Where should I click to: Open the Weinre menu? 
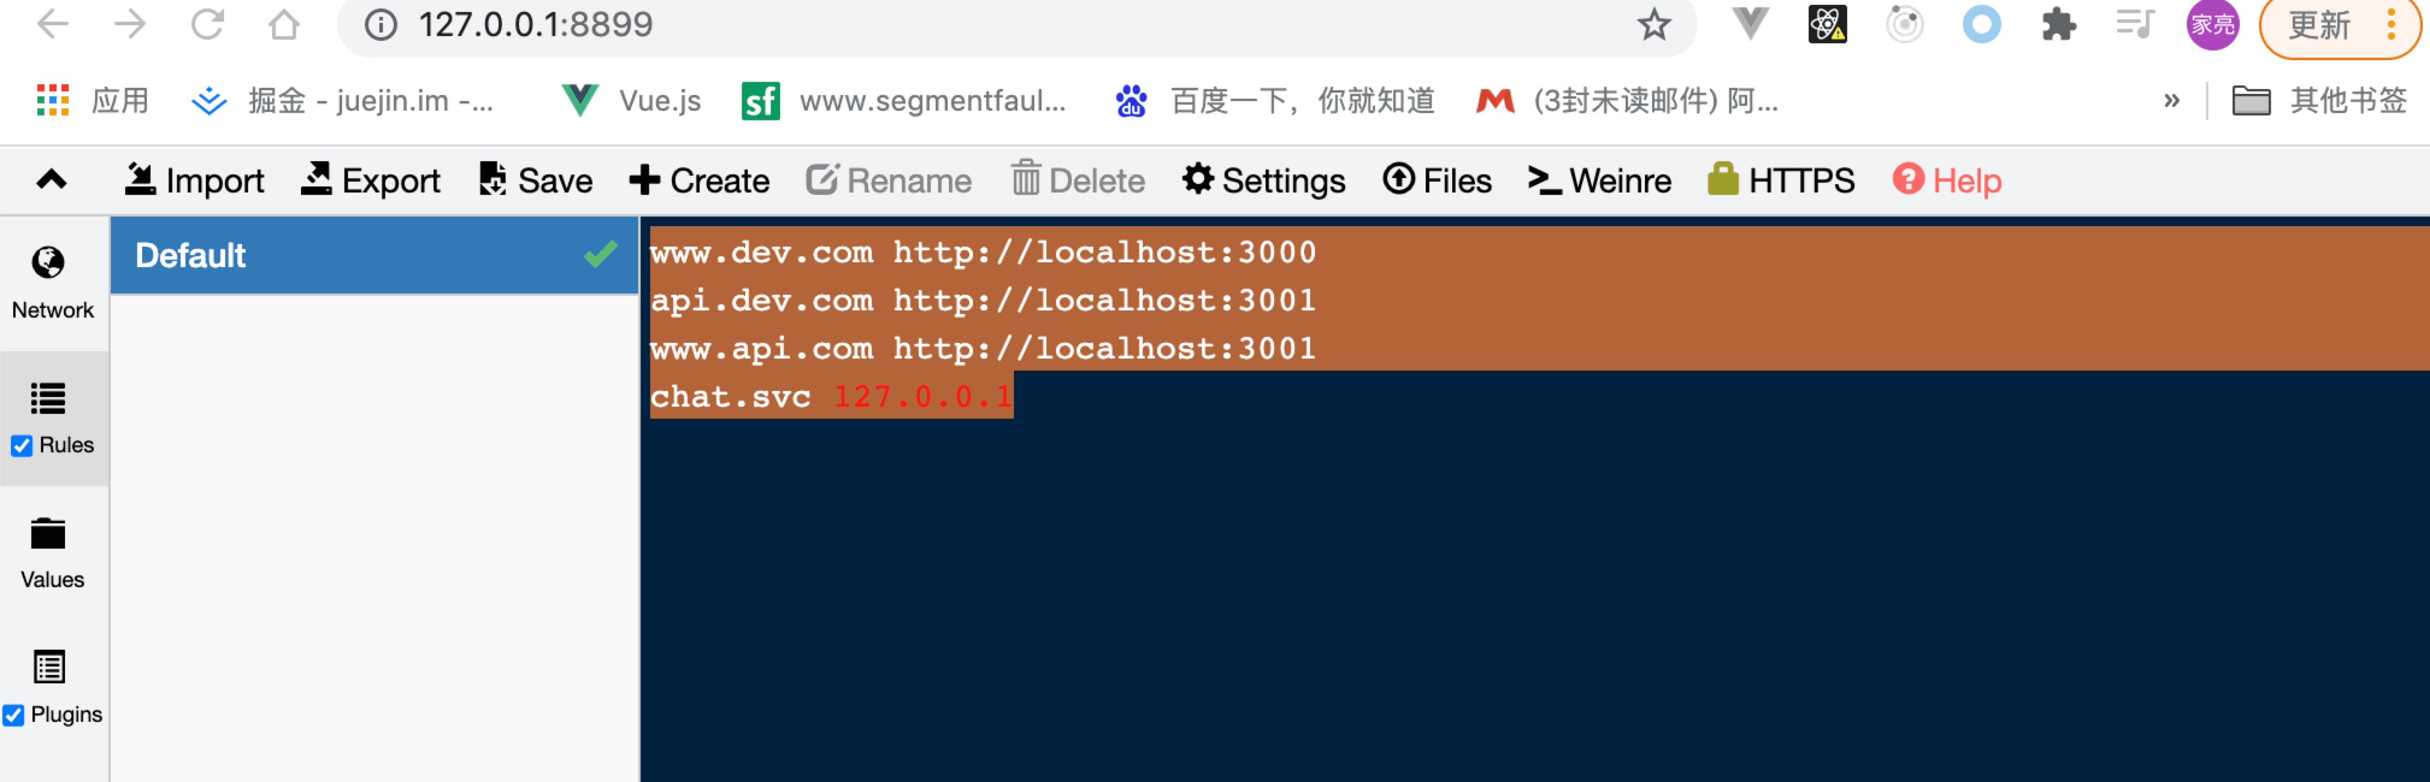pyautogui.click(x=1599, y=180)
